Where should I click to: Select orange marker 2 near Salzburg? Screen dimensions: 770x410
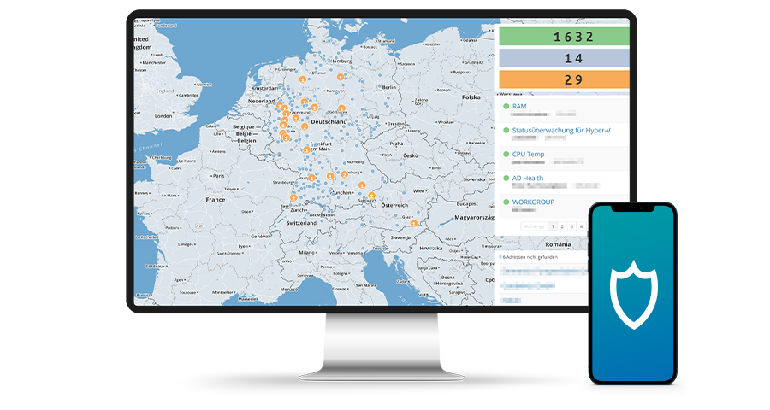pos(372,196)
